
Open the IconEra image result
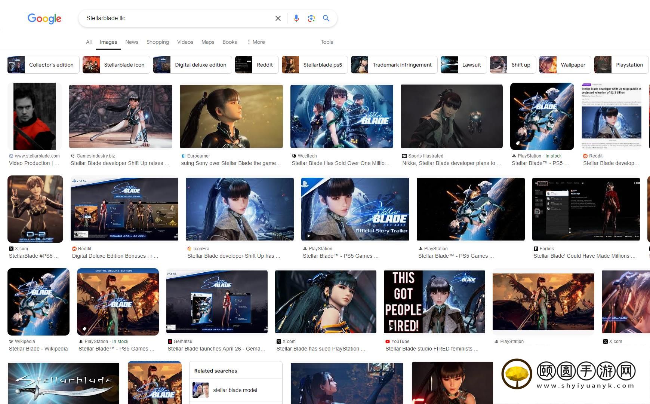240,209
